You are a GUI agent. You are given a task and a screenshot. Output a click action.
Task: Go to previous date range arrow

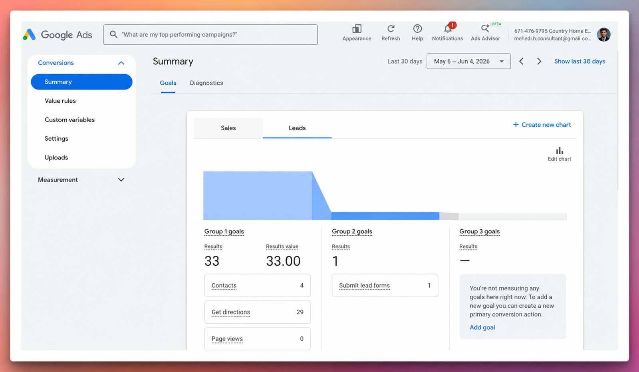(x=521, y=61)
